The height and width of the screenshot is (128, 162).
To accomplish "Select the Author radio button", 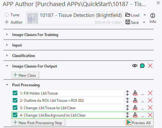I will point(7,22).
